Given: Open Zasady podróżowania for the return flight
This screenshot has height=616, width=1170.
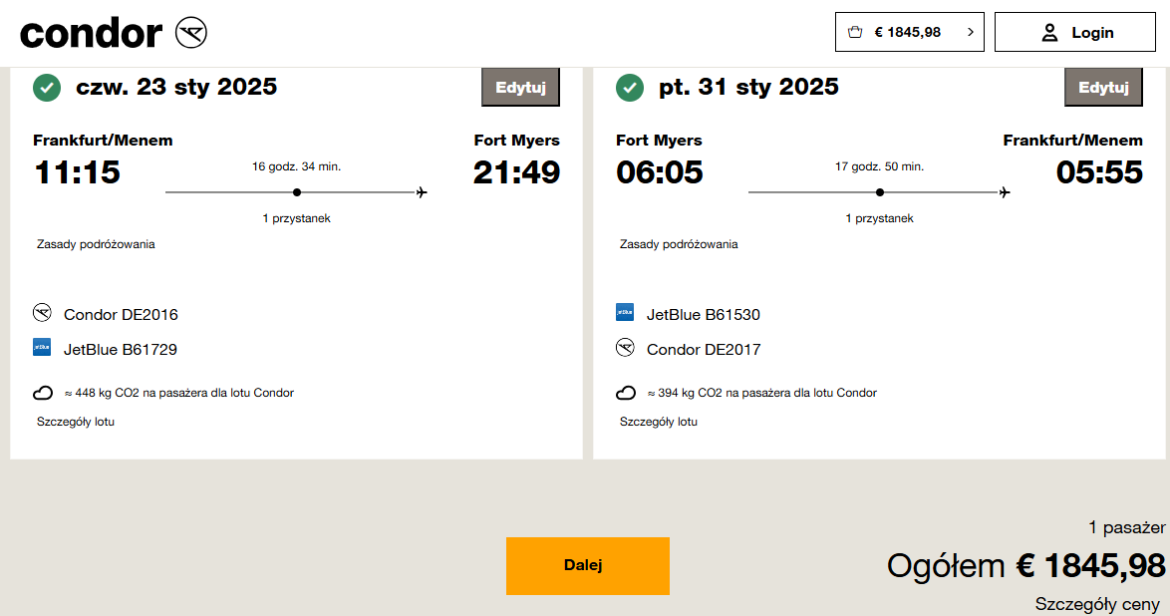Looking at the screenshot, I should point(679,244).
